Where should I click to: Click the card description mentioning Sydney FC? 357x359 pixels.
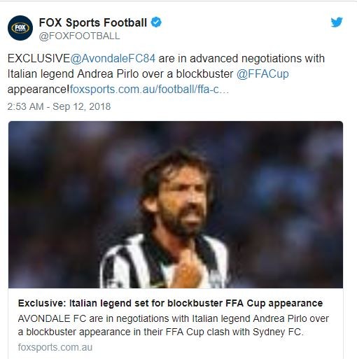pyautogui.click(x=174, y=325)
